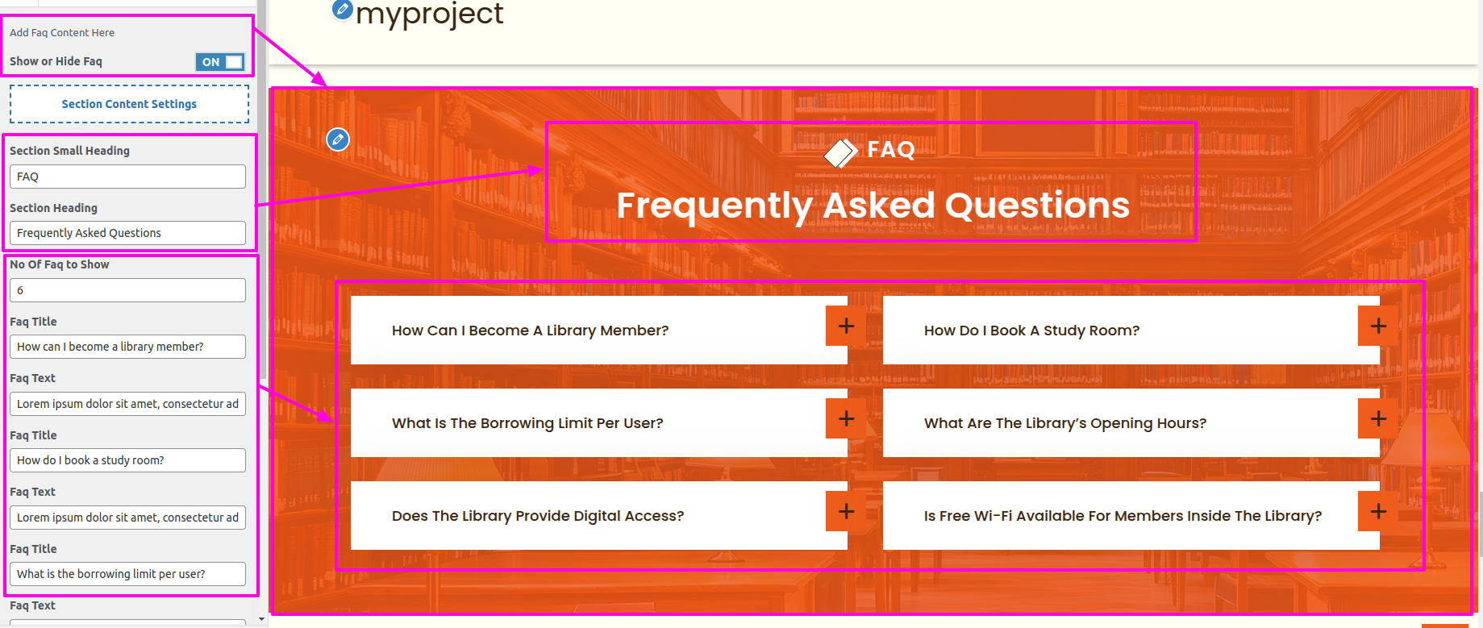This screenshot has width=1483, height=628.
Task: Click the first Faq Title input field
Action: pos(127,347)
